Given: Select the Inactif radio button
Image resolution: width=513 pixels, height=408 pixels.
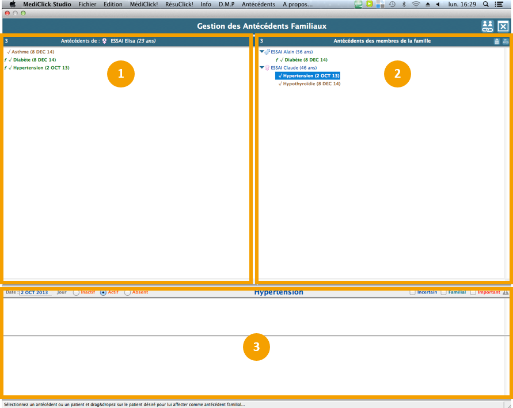Looking at the screenshot, I should pos(76,292).
